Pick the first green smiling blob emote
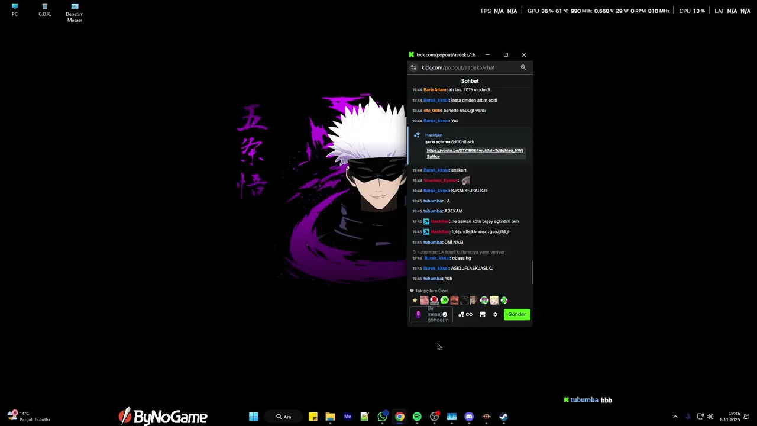Image resolution: width=757 pixels, height=426 pixels. 444,300
